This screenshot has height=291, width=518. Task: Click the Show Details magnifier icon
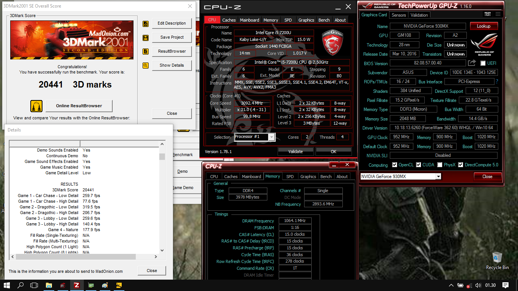click(x=146, y=66)
